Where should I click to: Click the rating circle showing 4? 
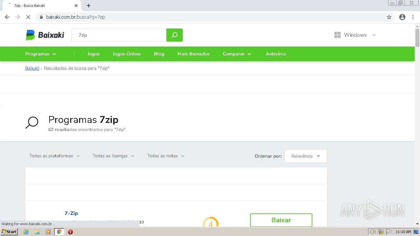tap(211, 222)
